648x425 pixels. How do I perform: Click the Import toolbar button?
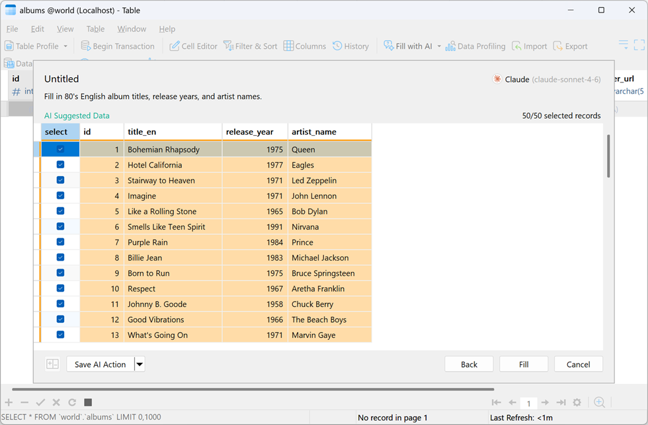[530, 46]
